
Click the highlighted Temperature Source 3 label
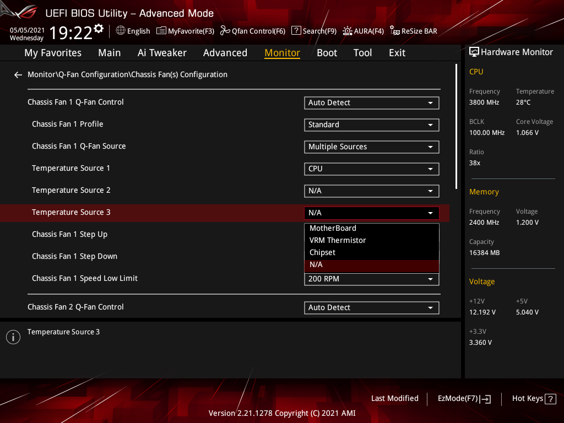click(71, 212)
